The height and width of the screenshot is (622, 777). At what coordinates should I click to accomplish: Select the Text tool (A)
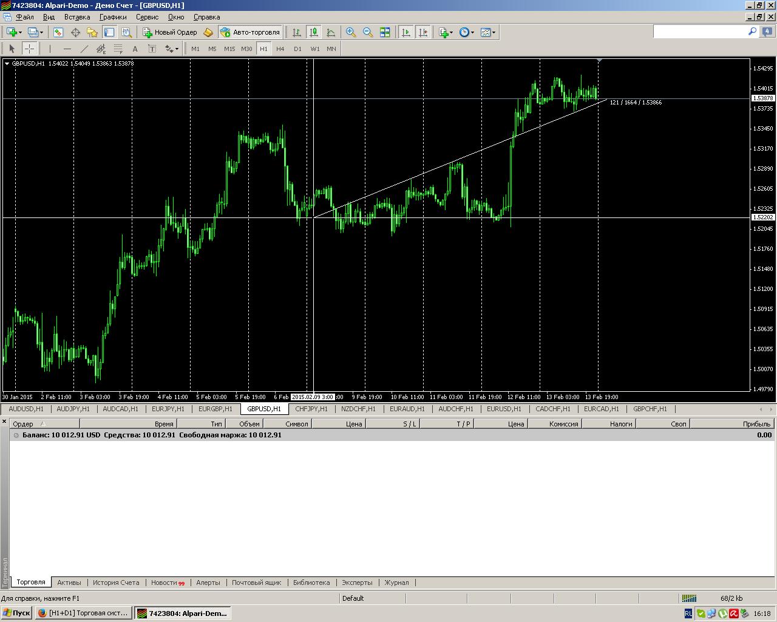pos(135,49)
